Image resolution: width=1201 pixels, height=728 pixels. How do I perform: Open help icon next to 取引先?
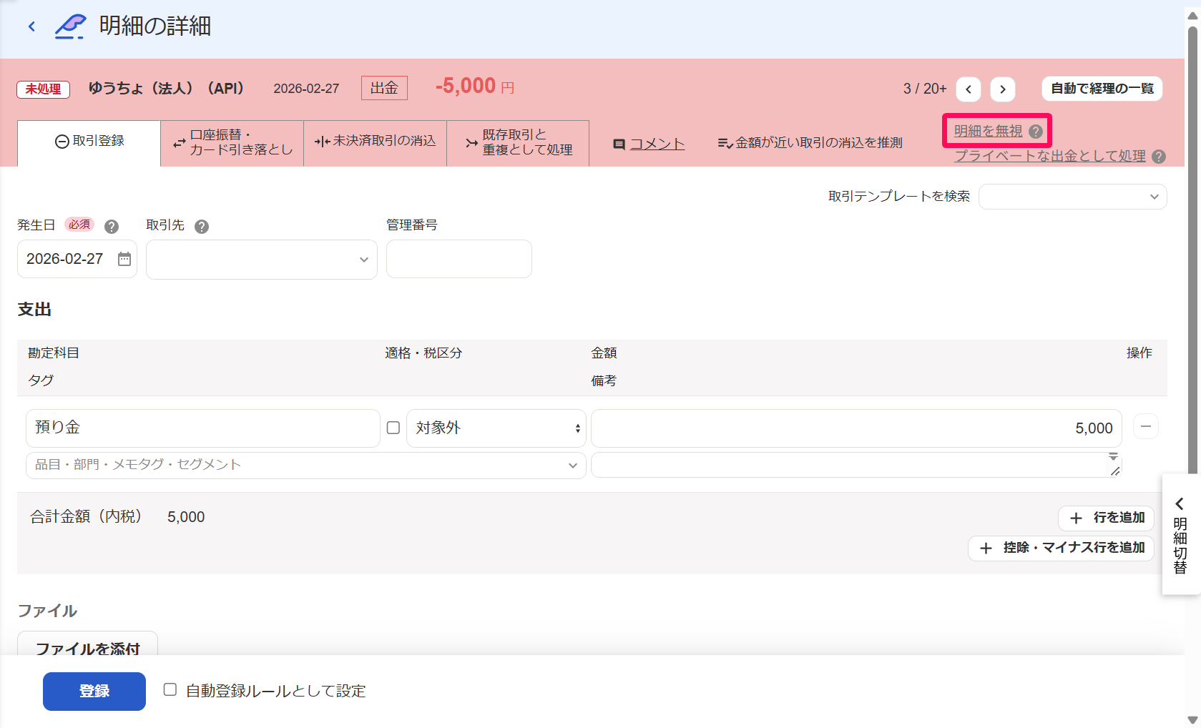202,227
